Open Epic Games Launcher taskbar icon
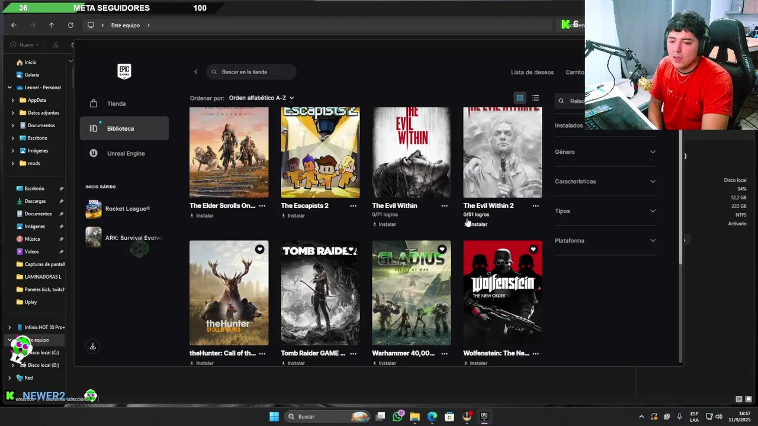 click(484, 417)
